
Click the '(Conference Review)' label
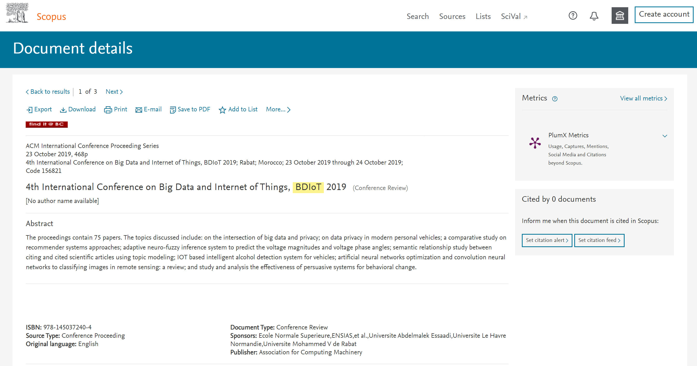click(x=380, y=188)
